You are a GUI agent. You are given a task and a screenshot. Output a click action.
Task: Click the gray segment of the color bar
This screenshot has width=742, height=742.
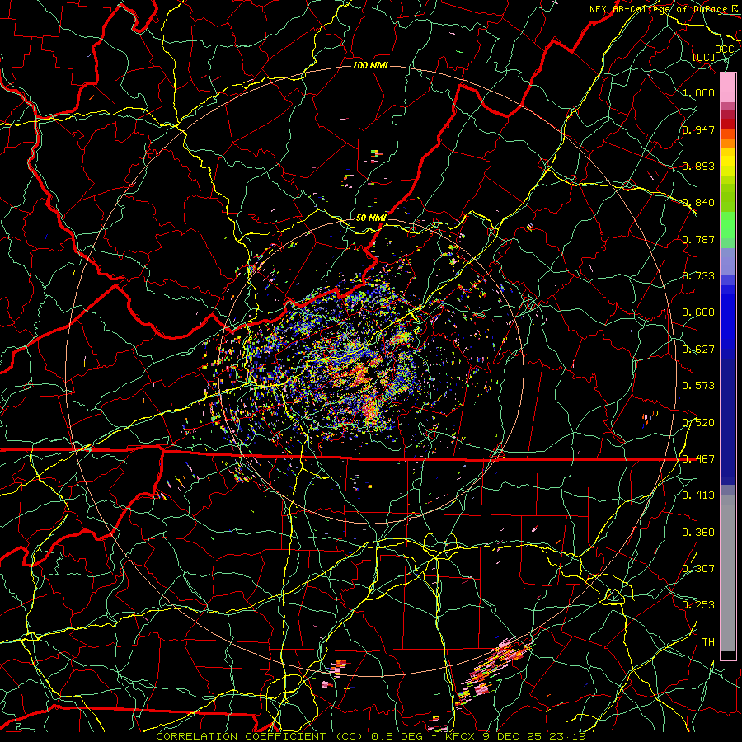tap(728, 573)
